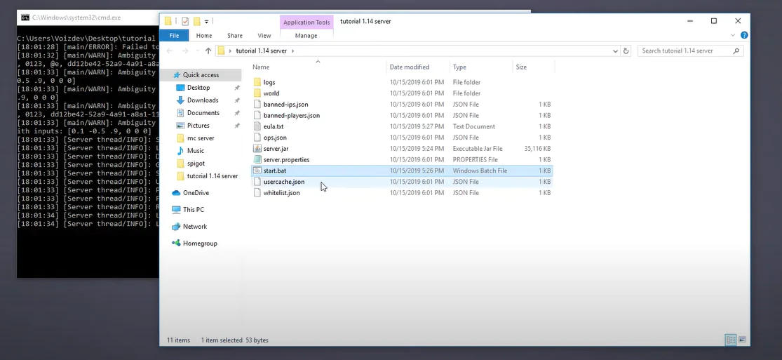Open the Manage tab under Application Tools
This screenshot has width=782, height=360.
point(306,35)
